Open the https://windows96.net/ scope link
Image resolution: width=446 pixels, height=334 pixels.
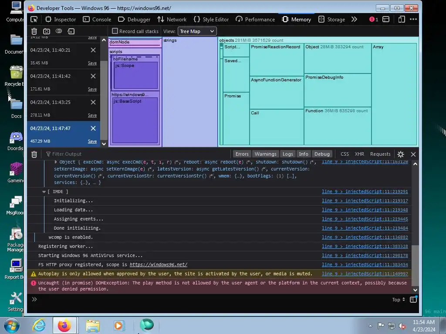pos(159,264)
